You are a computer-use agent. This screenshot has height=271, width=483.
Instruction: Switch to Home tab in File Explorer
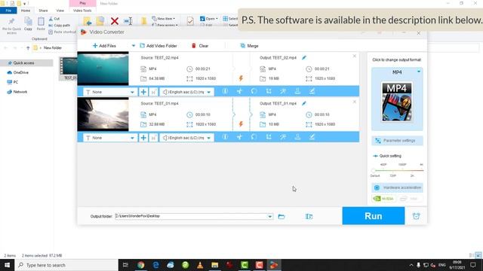[x=26, y=11]
